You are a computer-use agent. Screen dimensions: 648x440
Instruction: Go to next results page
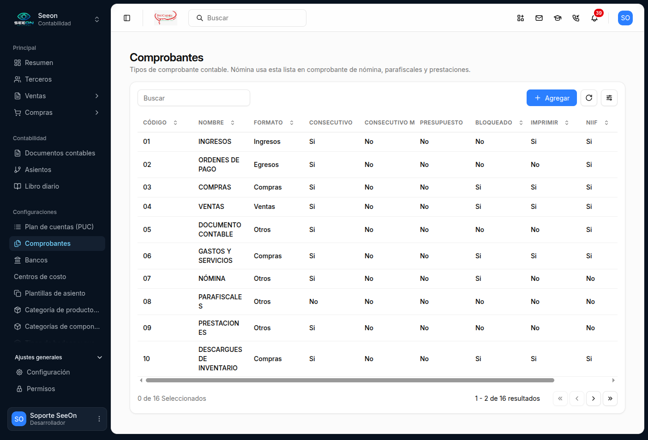[594, 398]
